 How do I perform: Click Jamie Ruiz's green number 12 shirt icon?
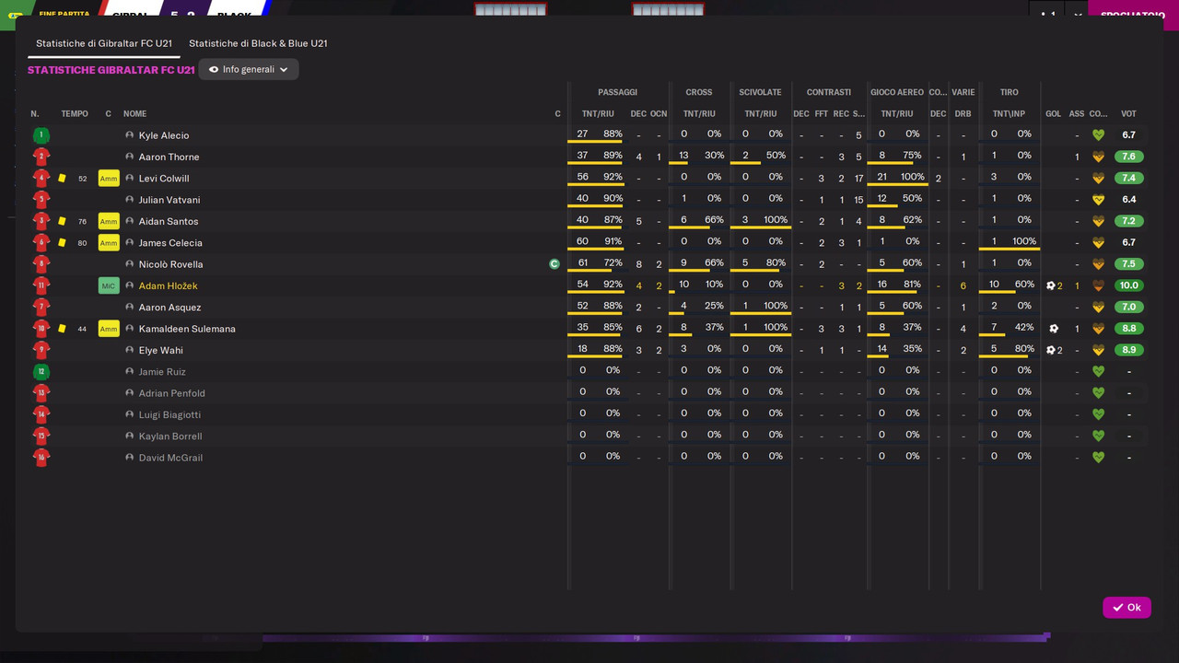point(41,372)
